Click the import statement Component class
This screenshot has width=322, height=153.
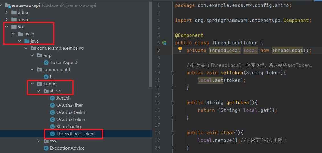(x=296, y=20)
